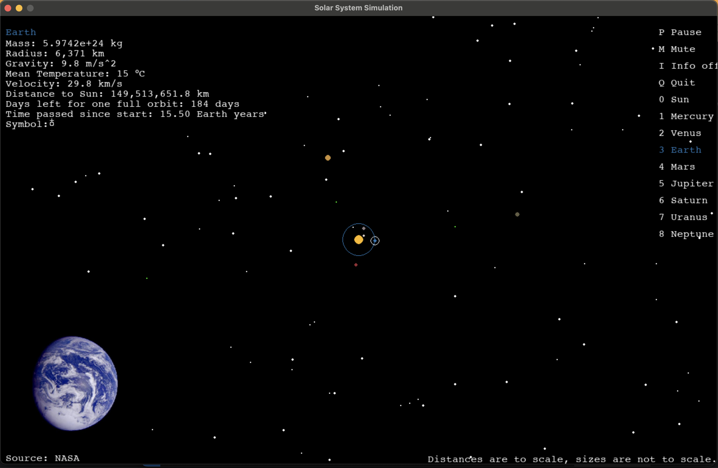Select Venus from planet list

(680, 133)
